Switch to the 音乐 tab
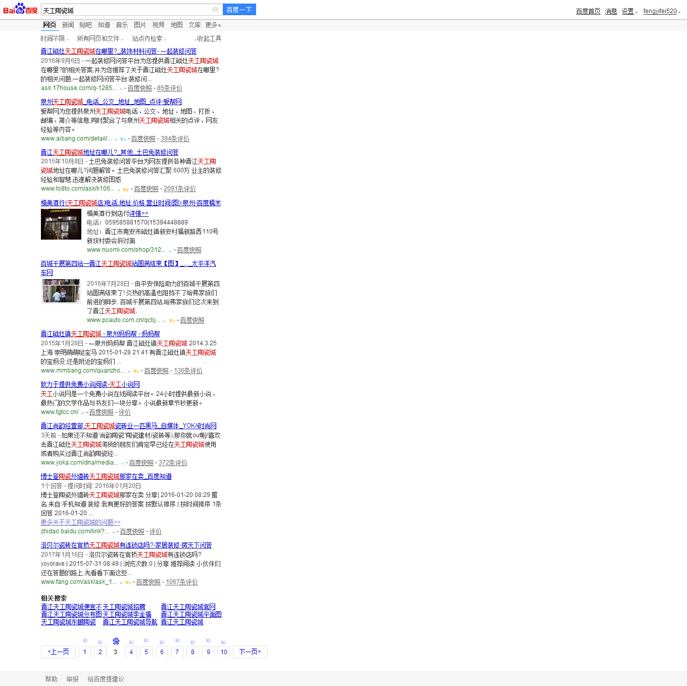The height and width of the screenshot is (686, 687). 122,25
